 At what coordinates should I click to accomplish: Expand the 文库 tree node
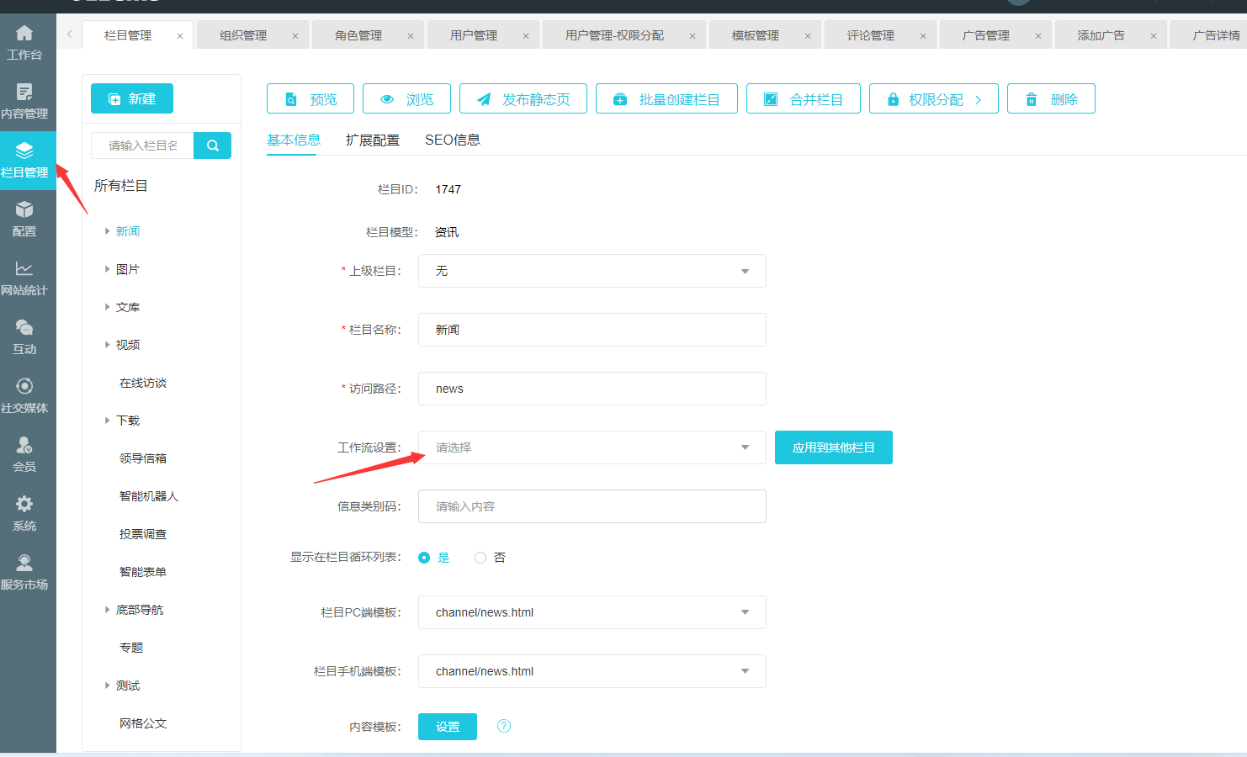(x=107, y=307)
